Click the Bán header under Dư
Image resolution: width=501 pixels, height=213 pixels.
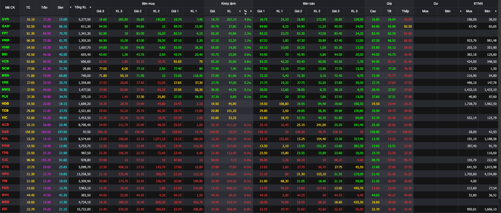click(x=448, y=11)
